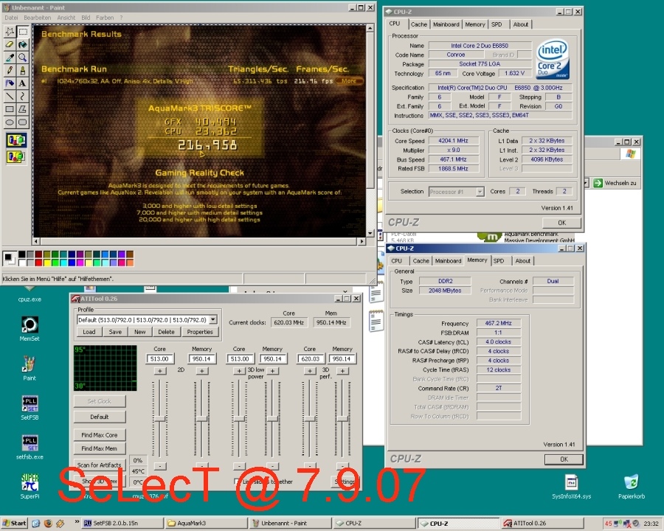Click the Delete profile button in ATITool
The width and height of the screenshot is (664, 531).
coord(166,332)
